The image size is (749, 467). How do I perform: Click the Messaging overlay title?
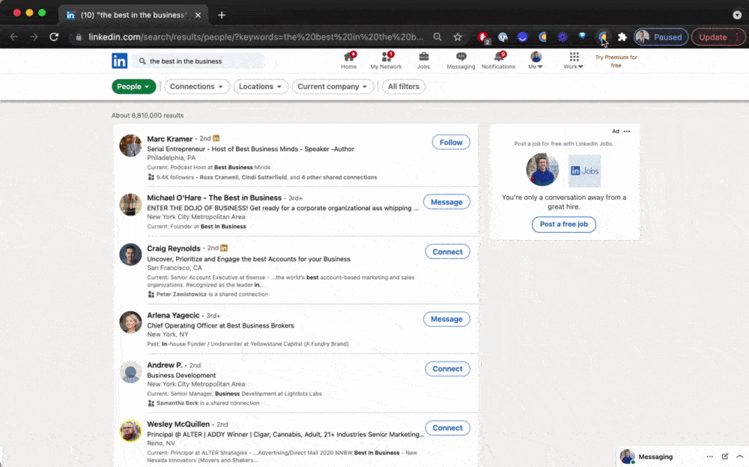coord(655,457)
